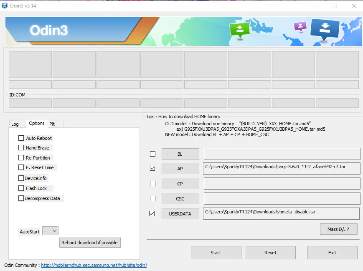Click the large blue download bubble in banner
The image size is (363, 271).
[325, 29]
